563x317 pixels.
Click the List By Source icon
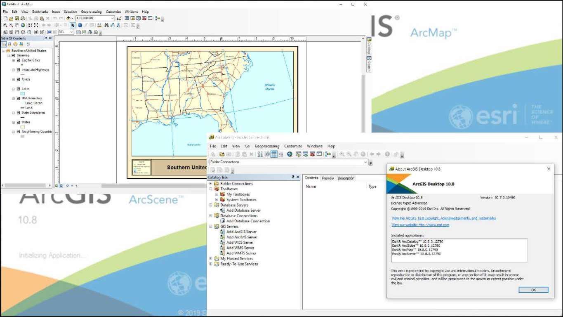click(9, 44)
